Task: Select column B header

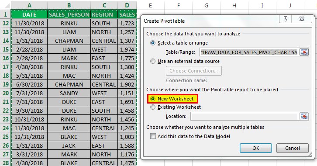Action: point(69,5)
